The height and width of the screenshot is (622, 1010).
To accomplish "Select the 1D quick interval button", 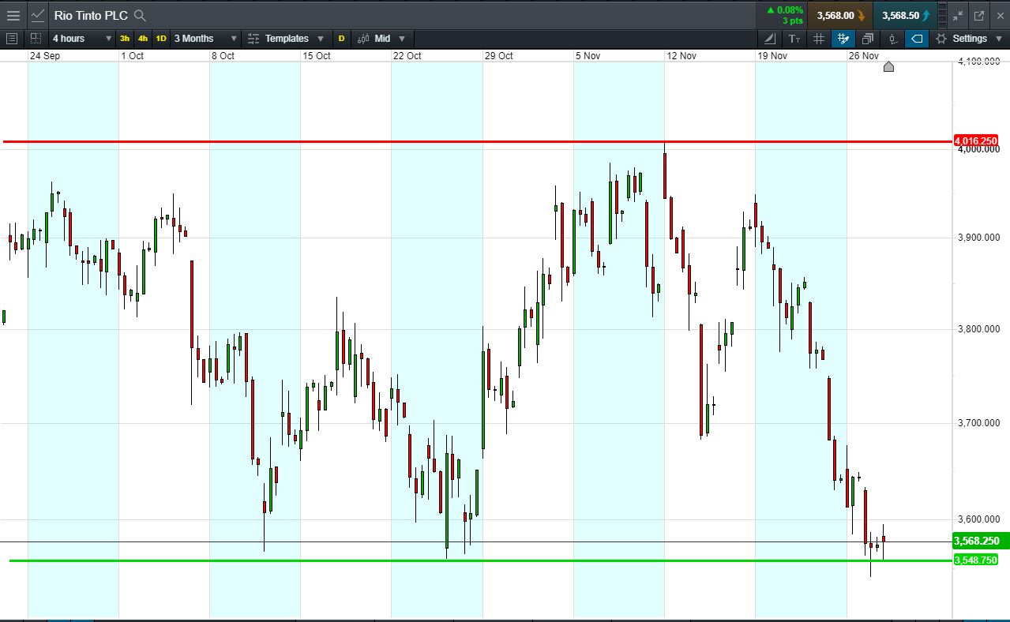I will (x=161, y=38).
